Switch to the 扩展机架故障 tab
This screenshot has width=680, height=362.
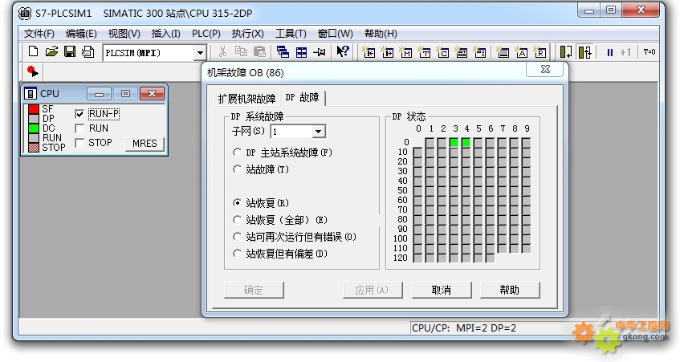point(246,99)
